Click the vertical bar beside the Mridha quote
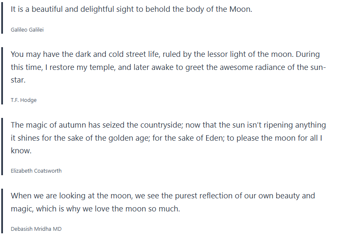 [2, 211]
